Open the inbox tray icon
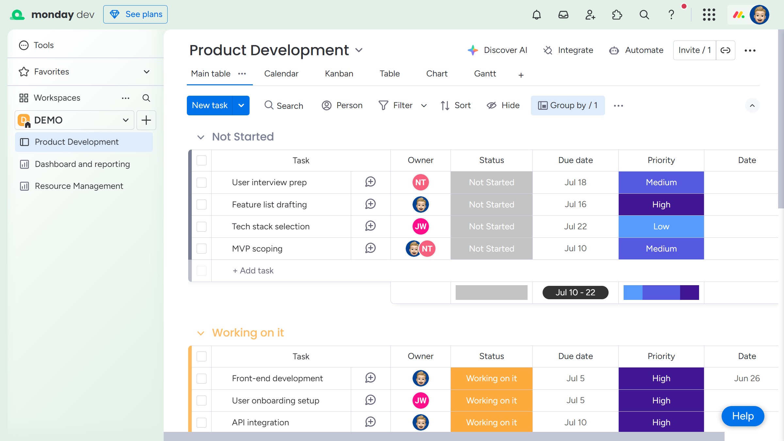Image resolution: width=784 pixels, height=441 pixels. pos(563,15)
